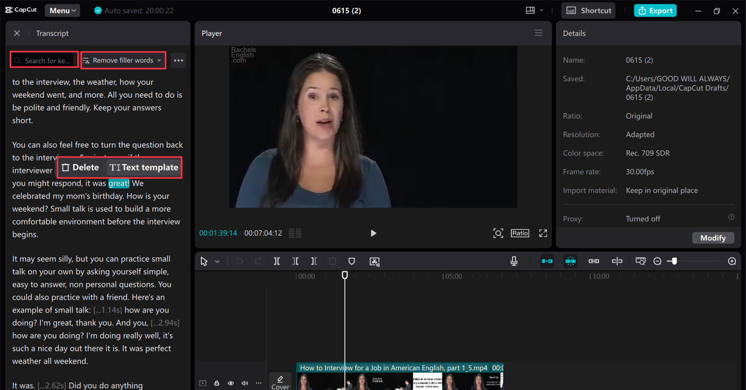This screenshot has height=390, width=746.
Task: Select the highlighted word "great!" in transcript
Action: (x=119, y=183)
